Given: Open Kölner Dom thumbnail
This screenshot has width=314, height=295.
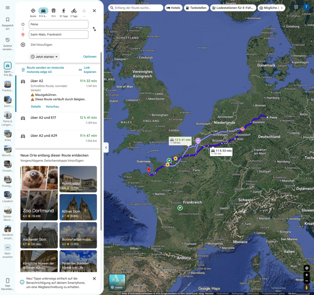Looking at the screenshot, I should tap(78, 207).
